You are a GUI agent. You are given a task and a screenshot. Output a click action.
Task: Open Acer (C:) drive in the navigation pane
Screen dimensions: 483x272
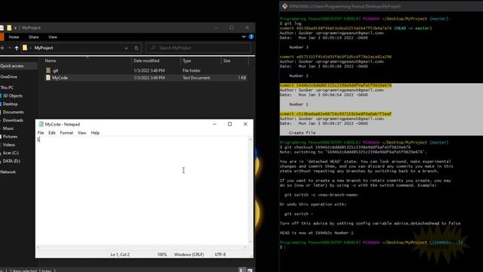[x=11, y=153]
